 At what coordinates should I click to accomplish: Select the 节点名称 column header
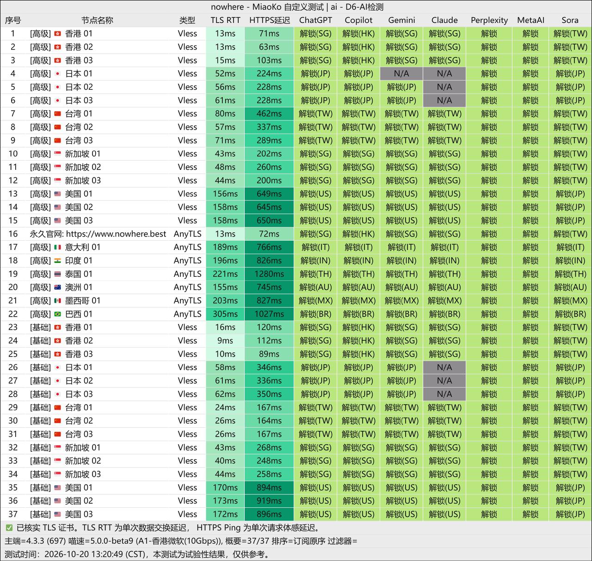pyautogui.click(x=97, y=20)
